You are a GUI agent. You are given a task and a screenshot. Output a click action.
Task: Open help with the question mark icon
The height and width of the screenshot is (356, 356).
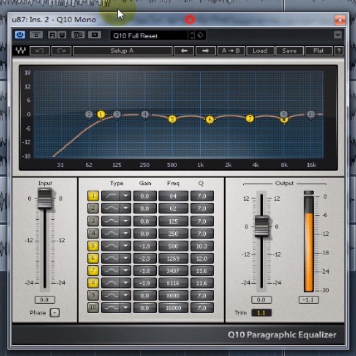click(x=339, y=51)
